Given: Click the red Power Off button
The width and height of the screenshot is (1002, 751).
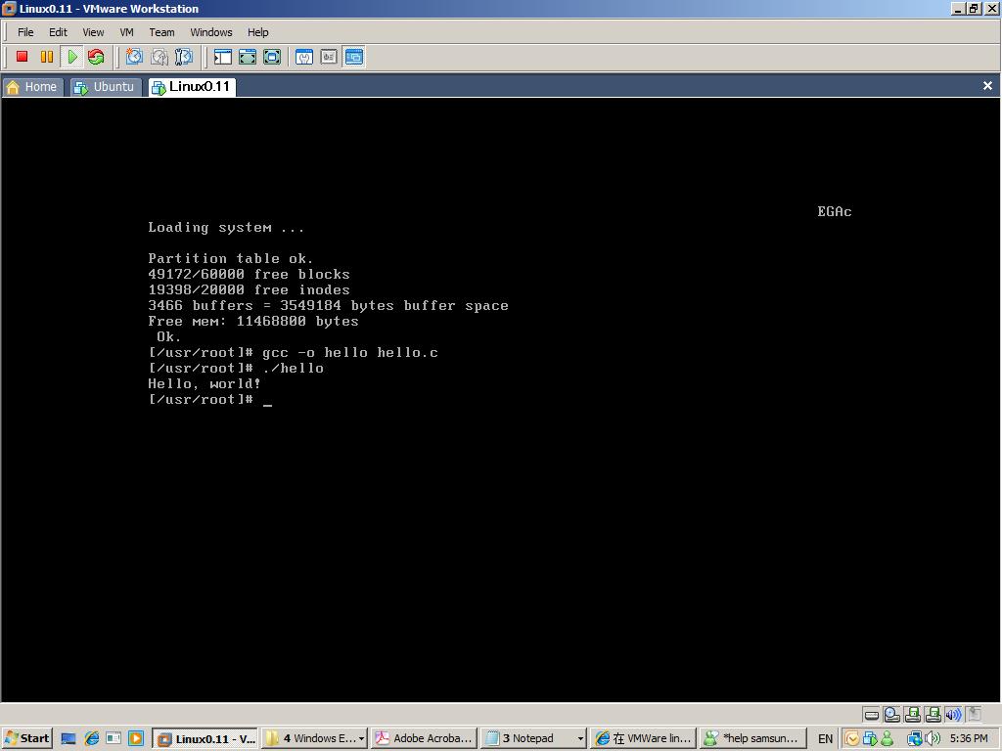Looking at the screenshot, I should (22, 57).
